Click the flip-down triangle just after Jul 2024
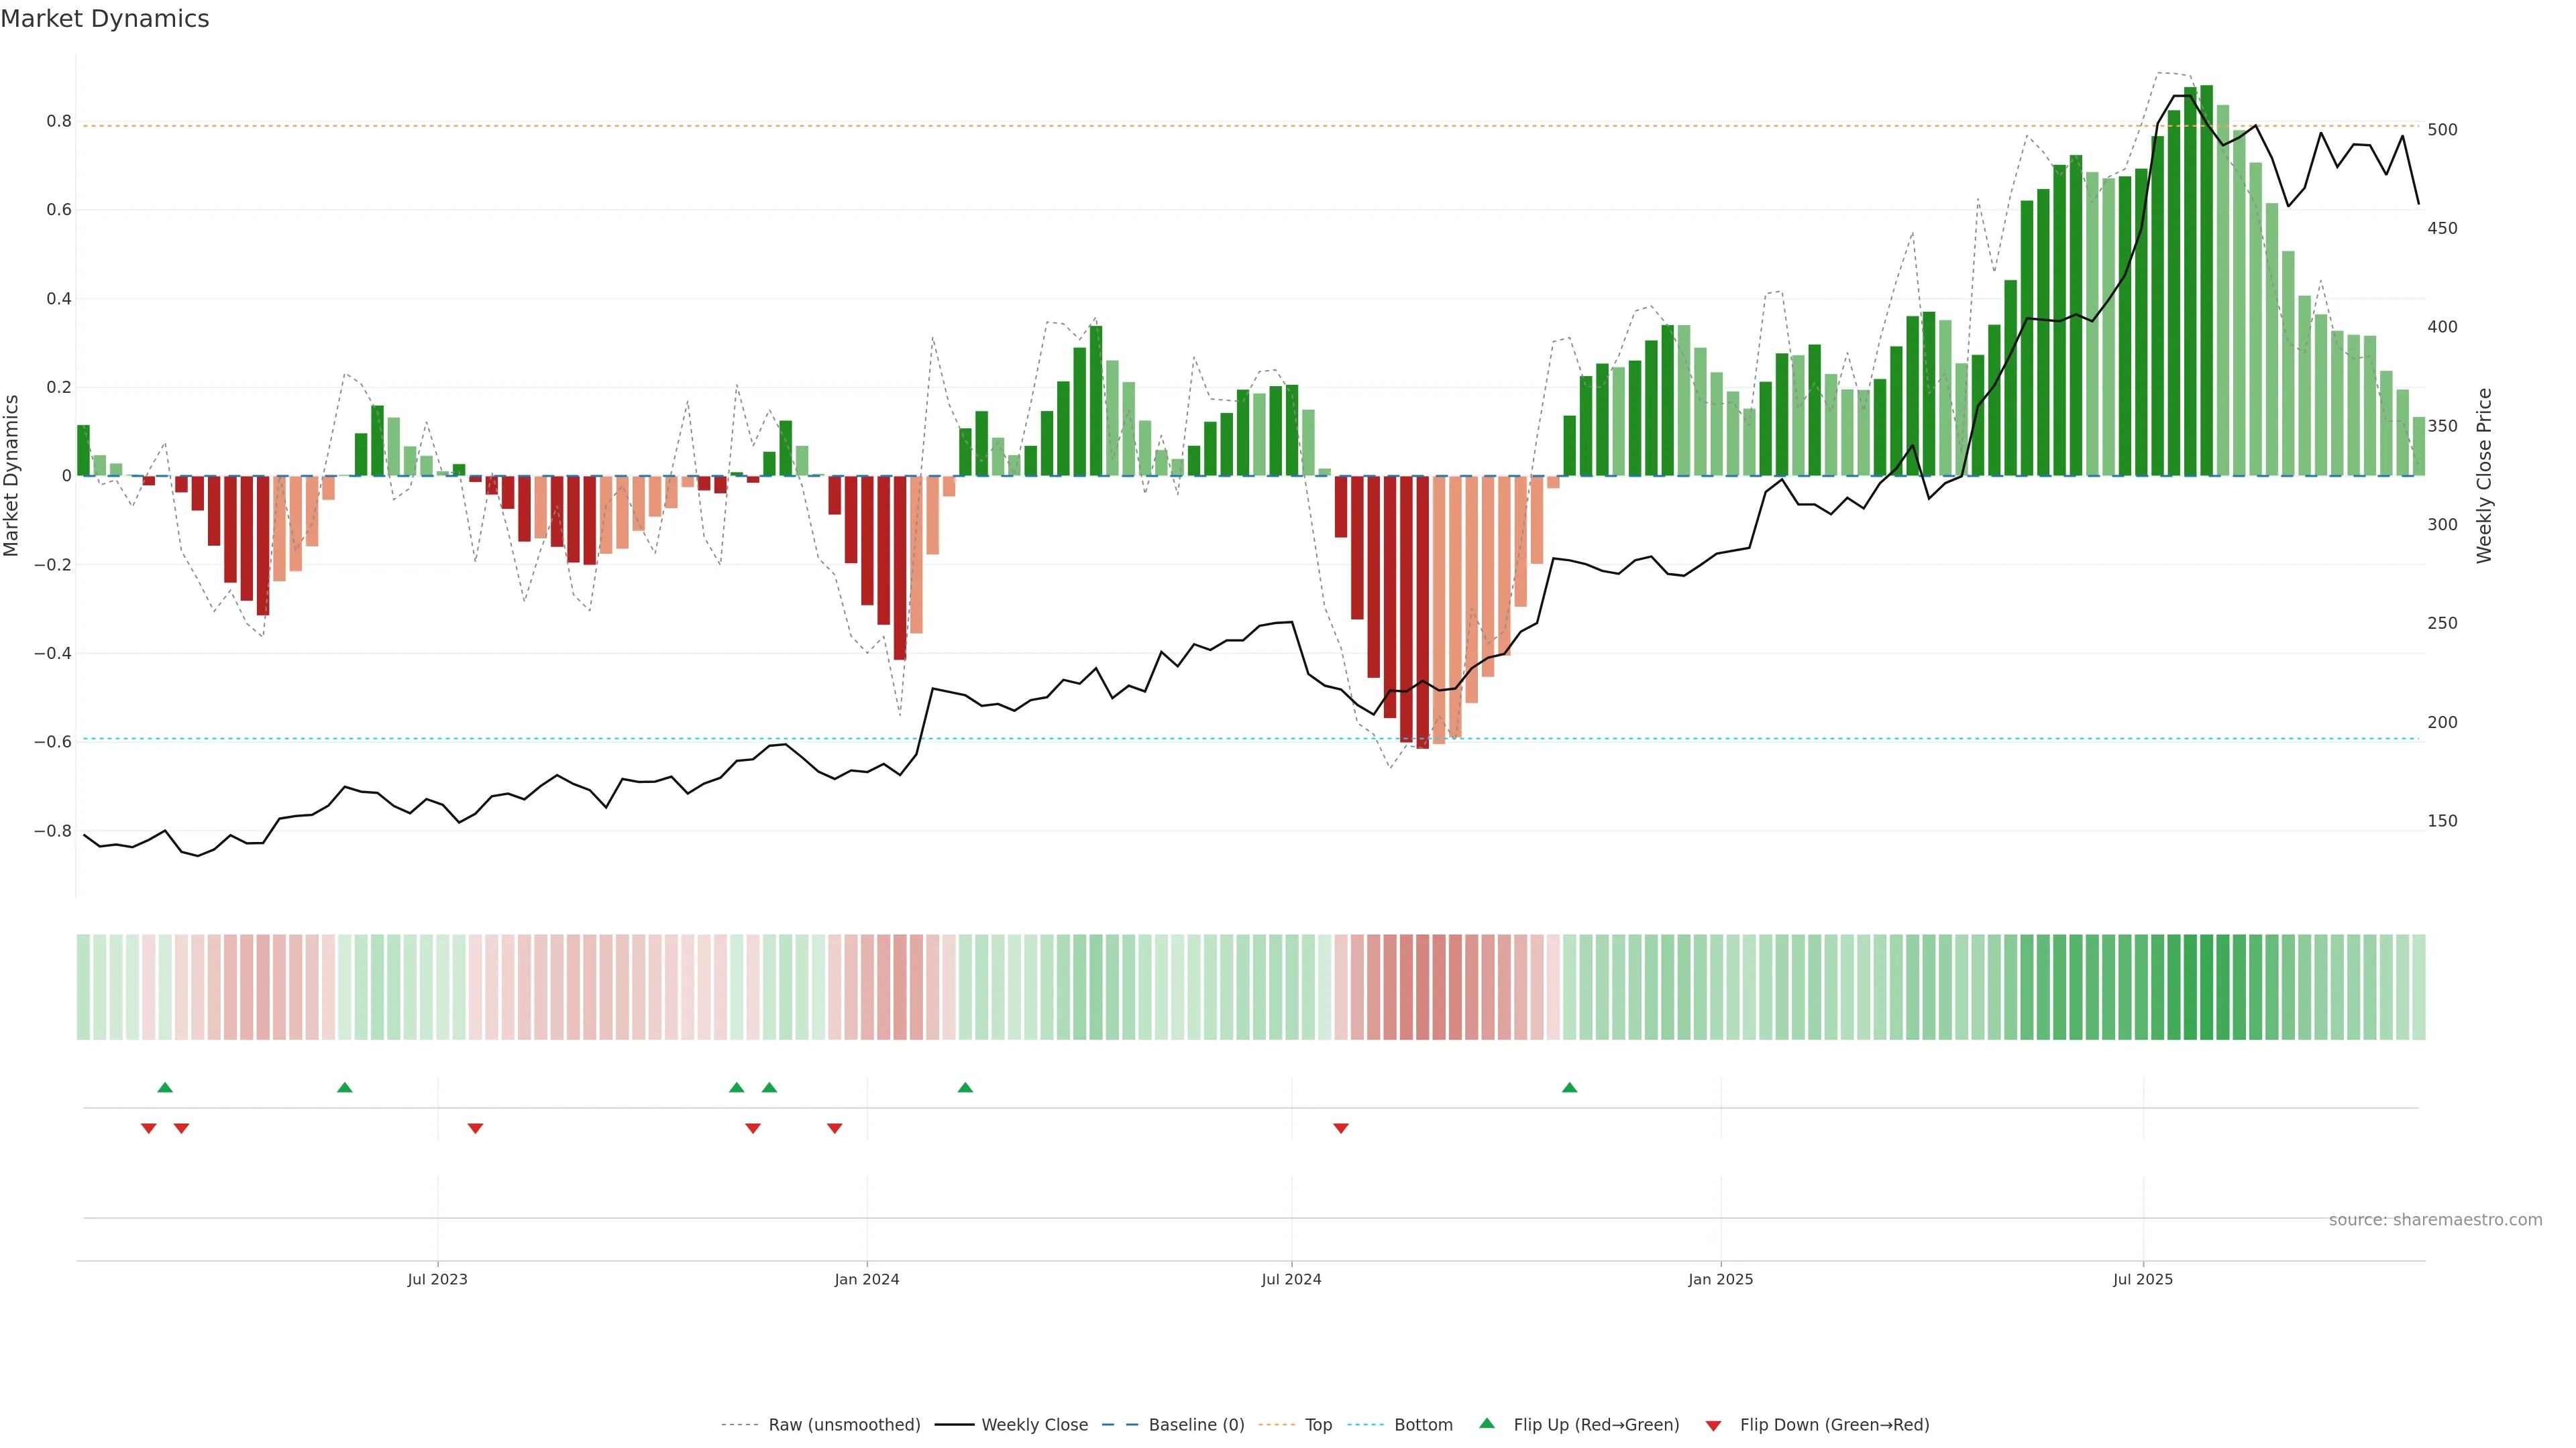2576x1448 pixels. tap(1341, 1128)
